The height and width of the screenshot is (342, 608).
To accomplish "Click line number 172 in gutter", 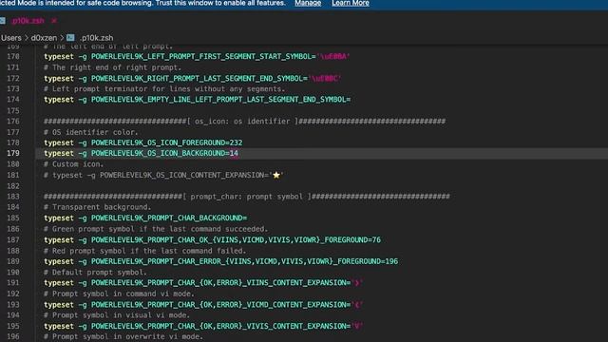I will [x=13, y=78].
